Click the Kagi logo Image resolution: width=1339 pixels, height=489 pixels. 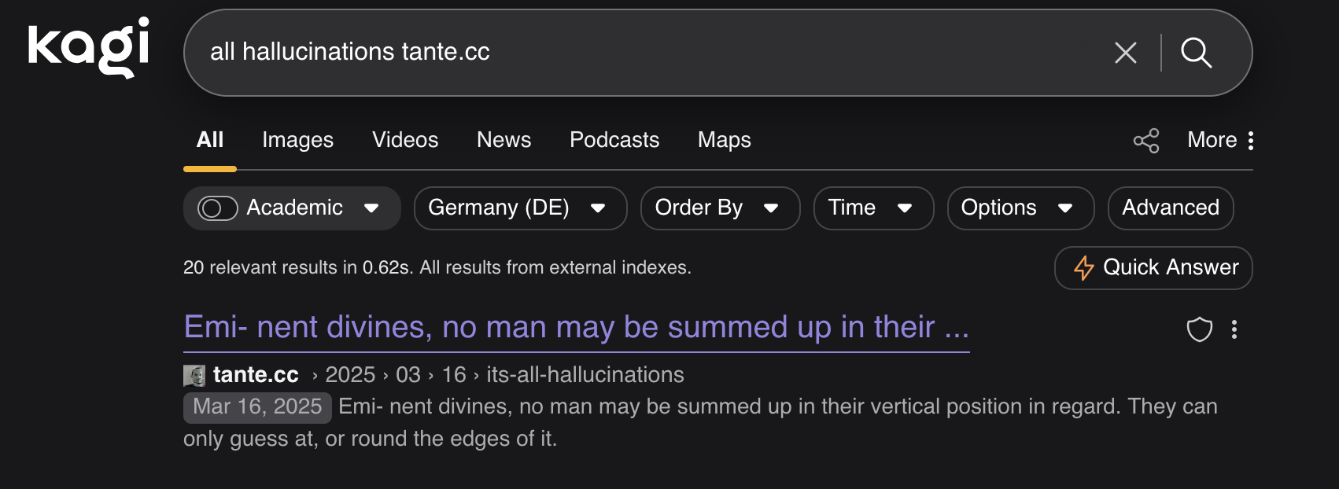(x=88, y=47)
